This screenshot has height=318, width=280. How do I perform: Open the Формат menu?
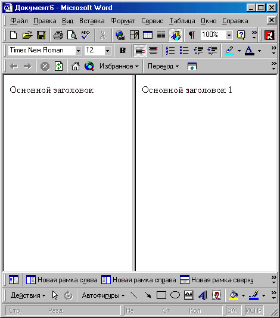(x=123, y=21)
